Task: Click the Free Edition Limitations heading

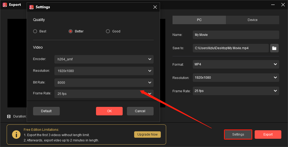Action: click(x=41, y=130)
